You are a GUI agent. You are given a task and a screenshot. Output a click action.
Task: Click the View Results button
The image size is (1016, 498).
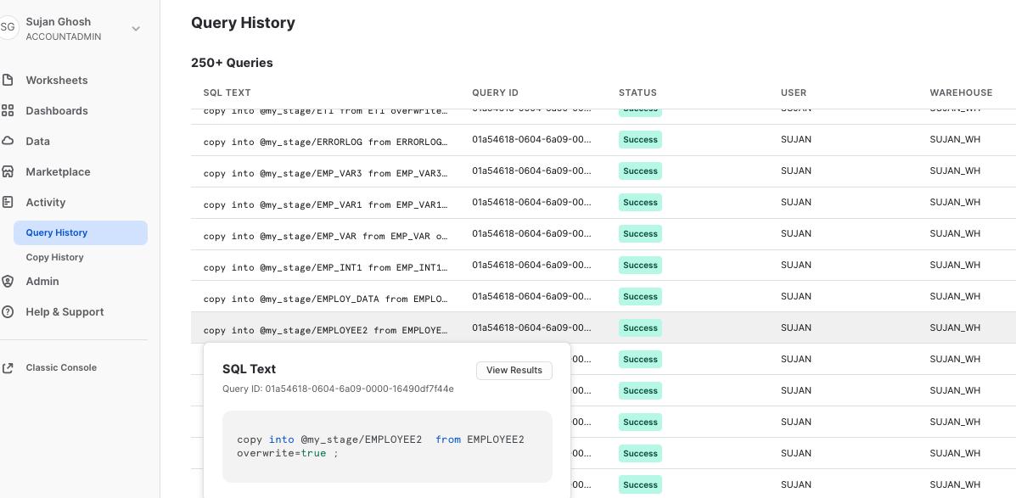pos(514,371)
